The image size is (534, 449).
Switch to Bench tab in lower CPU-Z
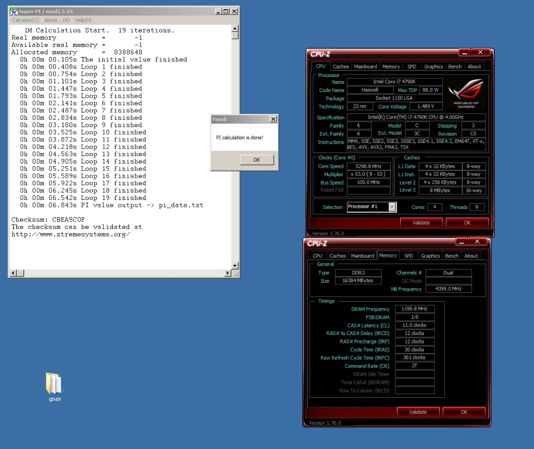[x=452, y=256]
